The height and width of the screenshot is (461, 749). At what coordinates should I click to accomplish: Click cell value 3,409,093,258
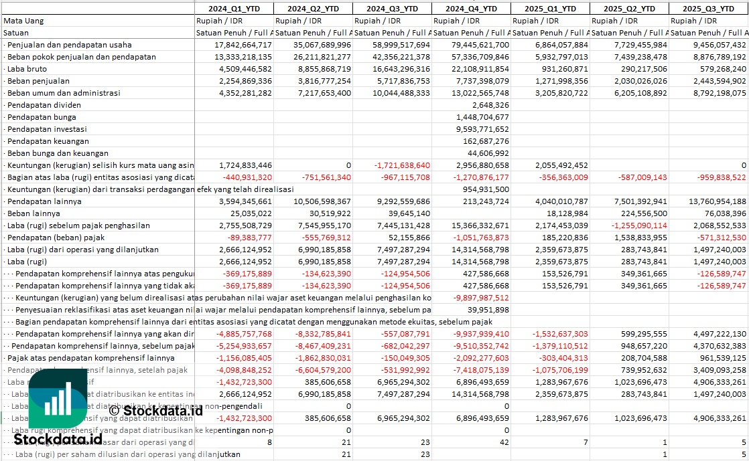point(720,370)
